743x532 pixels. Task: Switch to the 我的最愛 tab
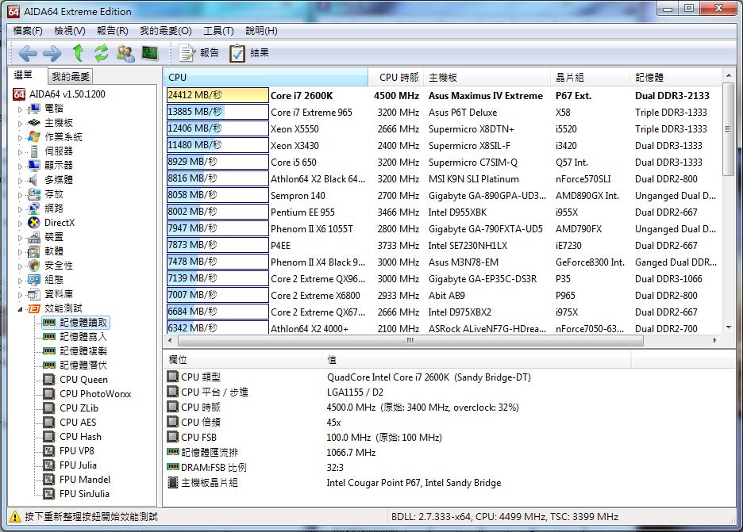[x=70, y=76]
